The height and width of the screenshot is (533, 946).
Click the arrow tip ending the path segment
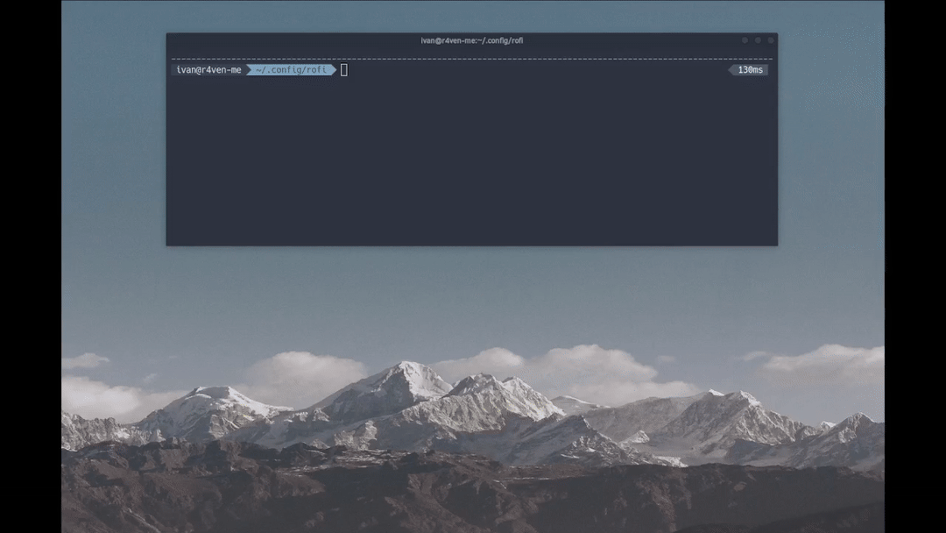(x=334, y=70)
